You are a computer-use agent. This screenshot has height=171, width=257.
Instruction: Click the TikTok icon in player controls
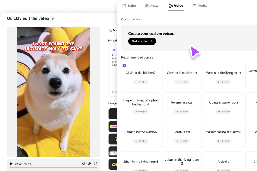click(90, 164)
